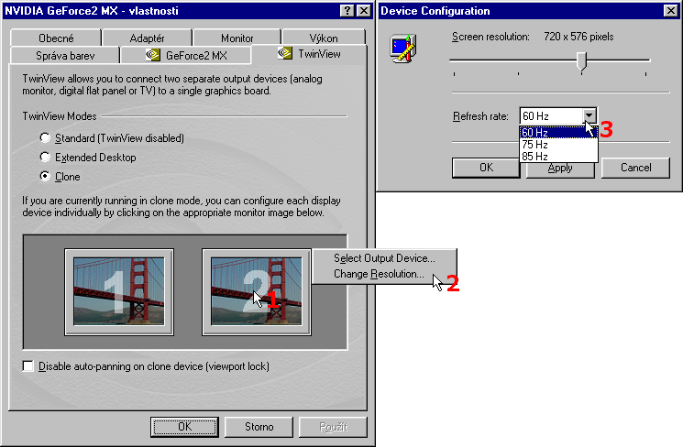Enable Disable auto-panning on clone device checkbox

(28, 366)
